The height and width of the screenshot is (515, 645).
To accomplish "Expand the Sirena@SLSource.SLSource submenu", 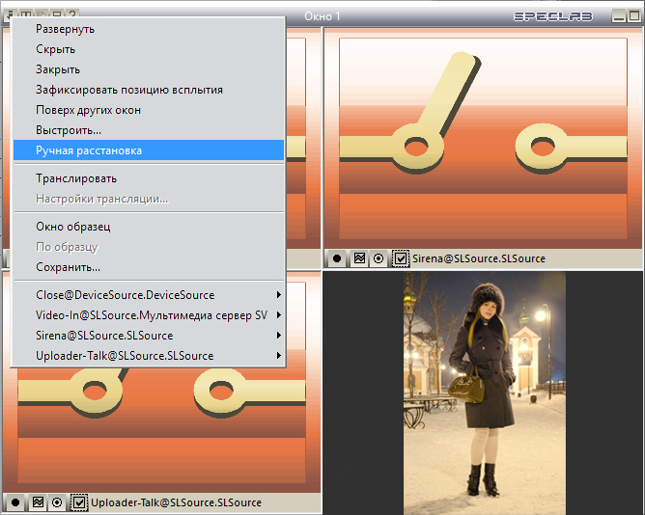I will pyautogui.click(x=149, y=336).
